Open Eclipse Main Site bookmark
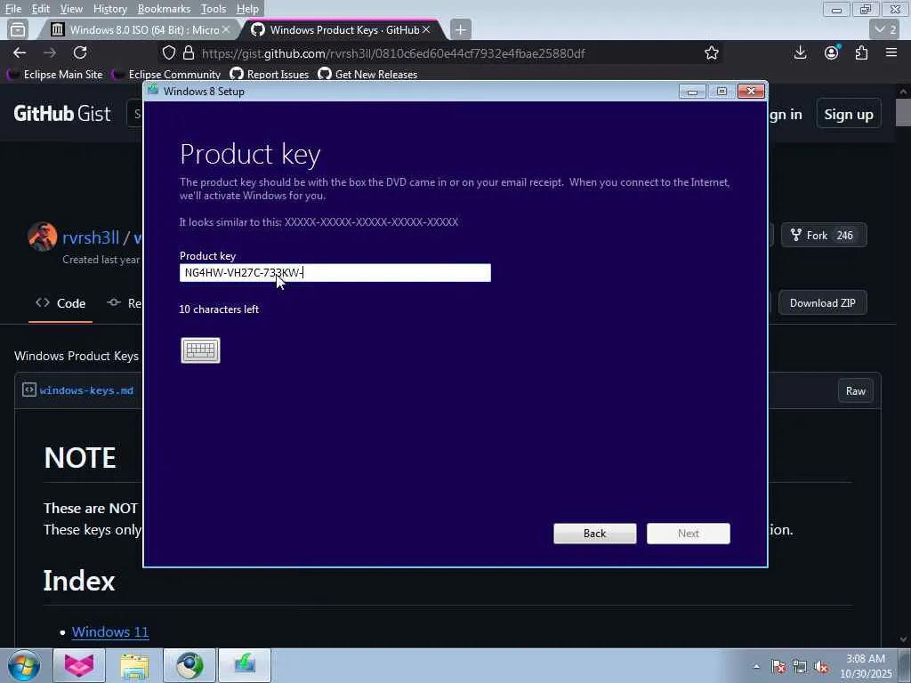 point(55,75)
